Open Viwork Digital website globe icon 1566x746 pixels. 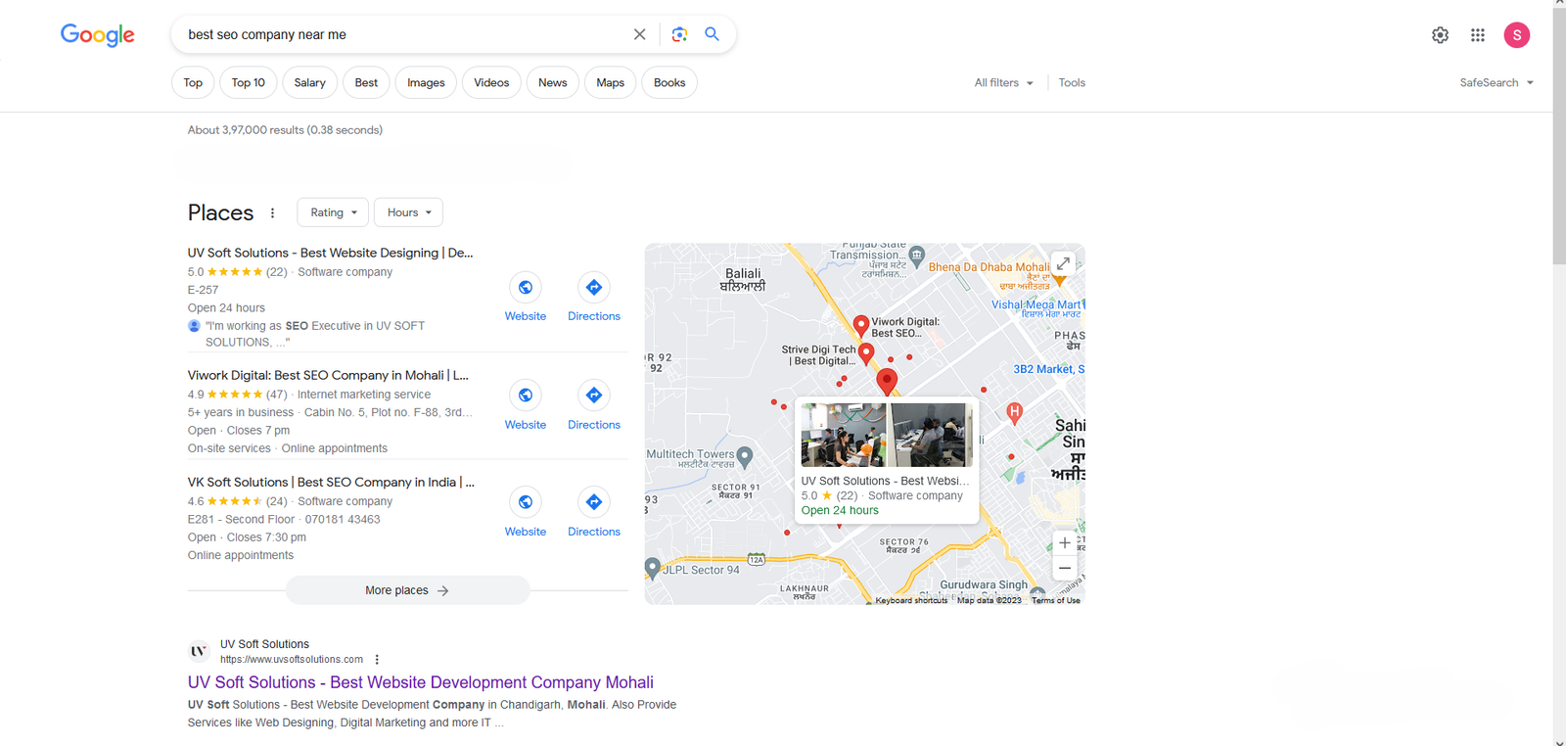526,395
